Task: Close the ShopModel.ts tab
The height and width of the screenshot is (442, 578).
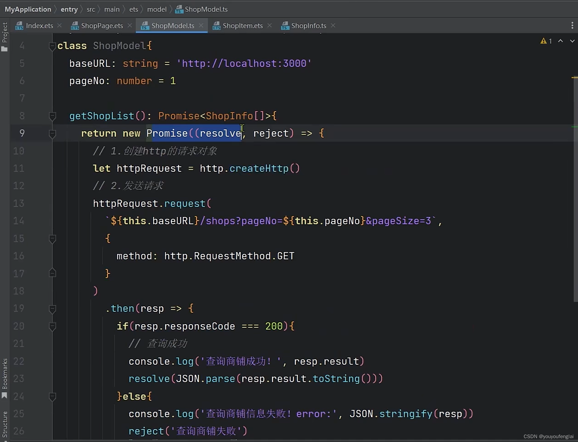Action: pos(201,25)
